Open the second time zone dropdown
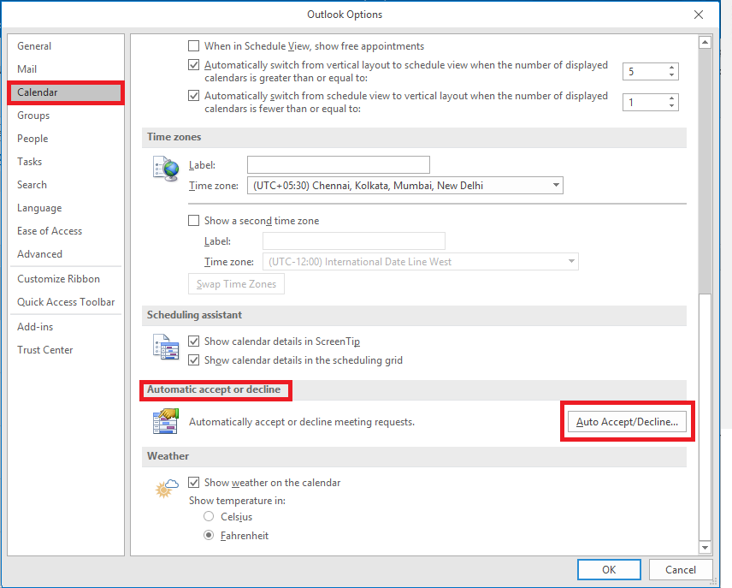The width and height of the screenshot is (732, 588). (421, 261)
